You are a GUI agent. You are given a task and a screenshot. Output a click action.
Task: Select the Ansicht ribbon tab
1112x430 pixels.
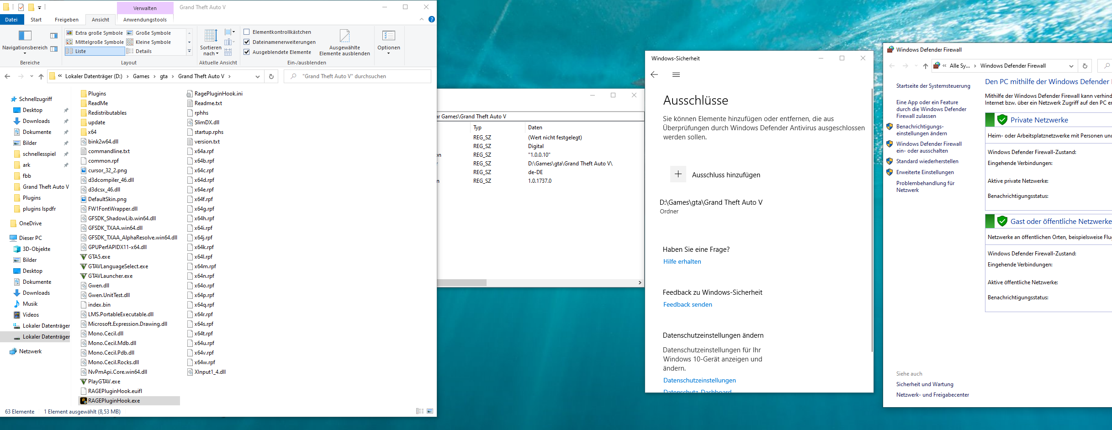pyautogui.click(x=101, y=20)
